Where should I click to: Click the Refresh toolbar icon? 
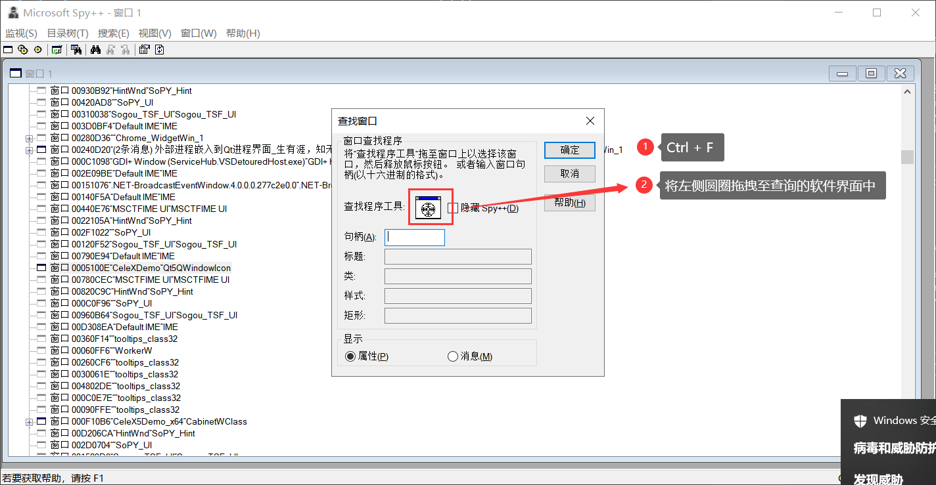click(158, 49)
